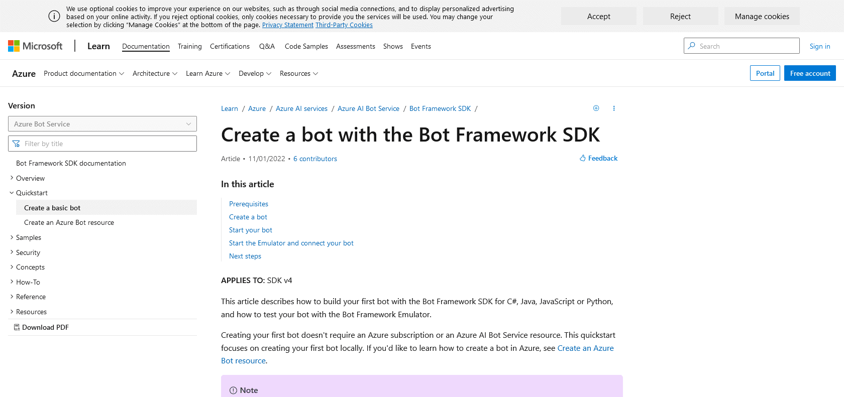Expand the Resources sidebar tree node

12,312
